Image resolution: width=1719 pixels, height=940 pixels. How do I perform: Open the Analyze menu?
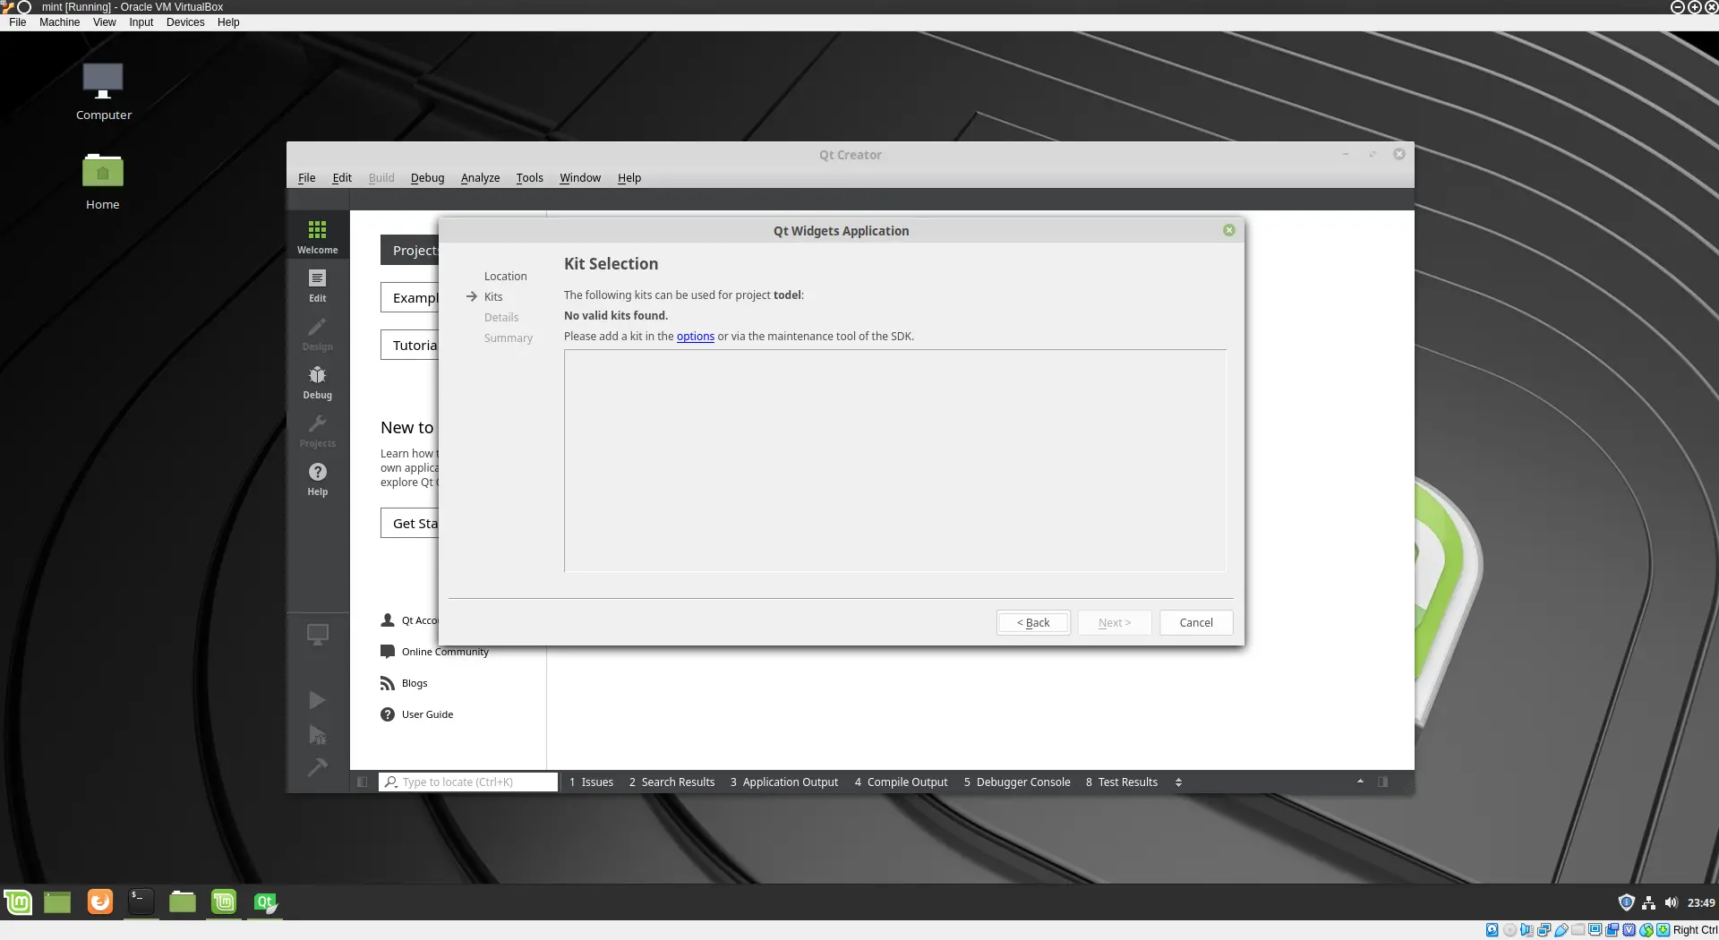(x=480, y=178)
